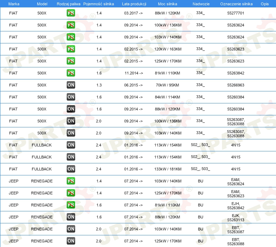Click diesel ON icon in FULLBACK 133kW/181KM row
The width and height of the screenshot is (276, 247).
[71, 169]
